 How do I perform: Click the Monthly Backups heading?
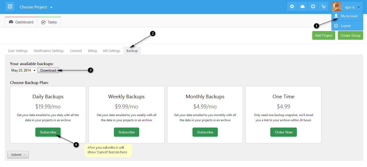point(205,96)
